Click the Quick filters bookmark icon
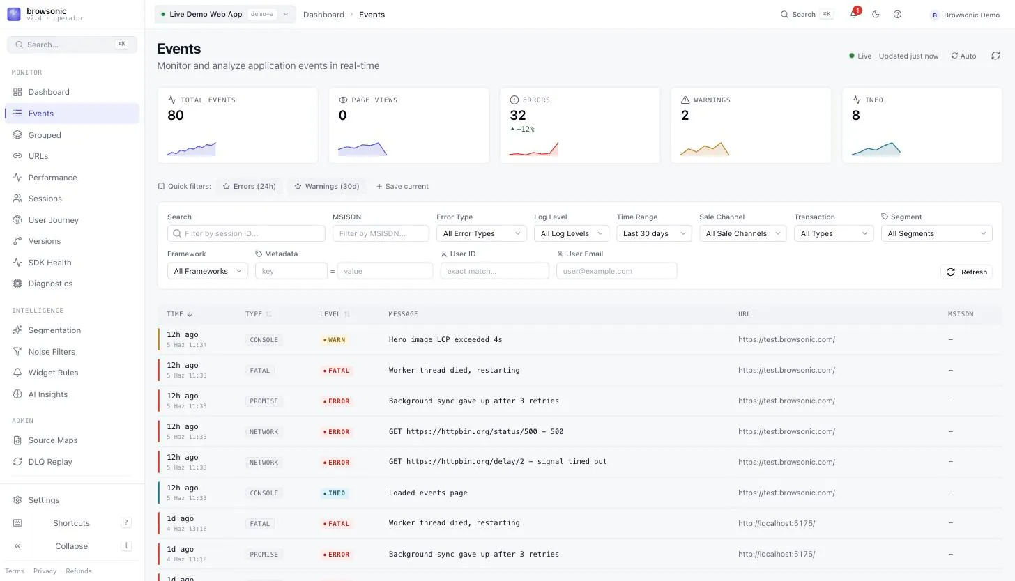 [x=161, y=186]
